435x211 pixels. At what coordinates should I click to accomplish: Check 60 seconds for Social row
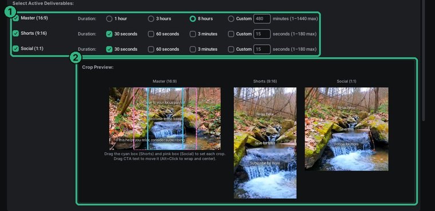tap(151, 49)
